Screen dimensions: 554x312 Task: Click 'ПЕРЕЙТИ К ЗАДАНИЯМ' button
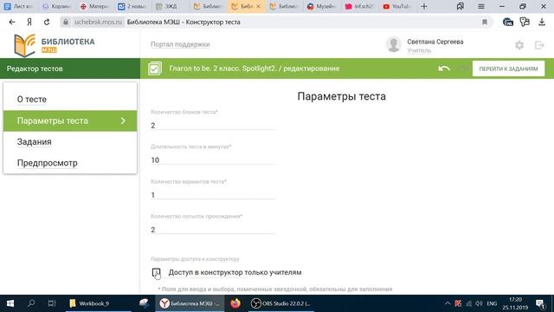click(x=508, y=68)
